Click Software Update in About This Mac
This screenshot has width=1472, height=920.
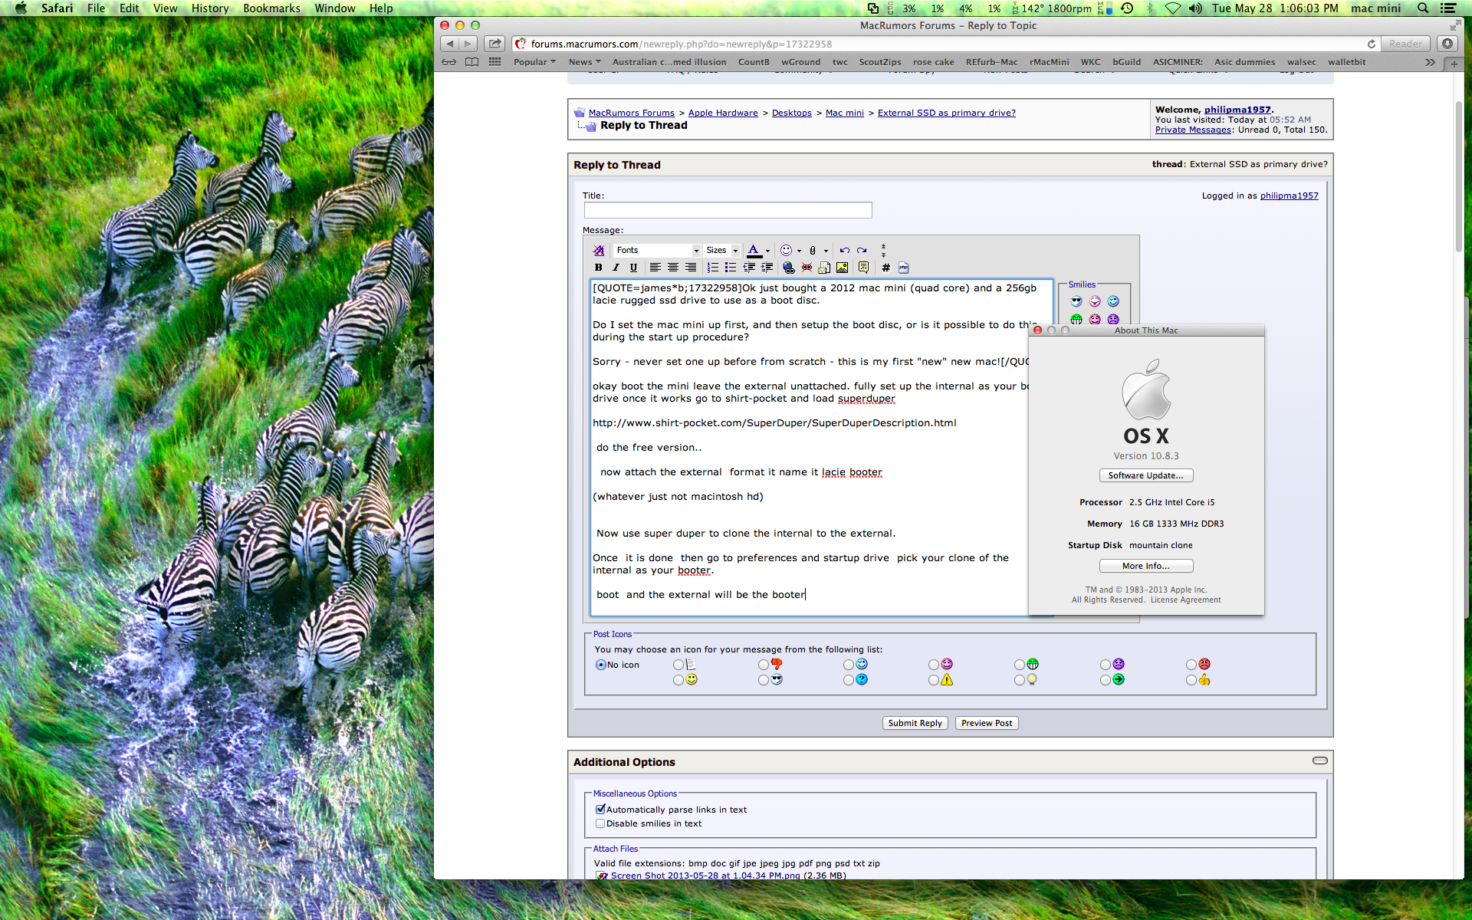(x=1145, y=475)
